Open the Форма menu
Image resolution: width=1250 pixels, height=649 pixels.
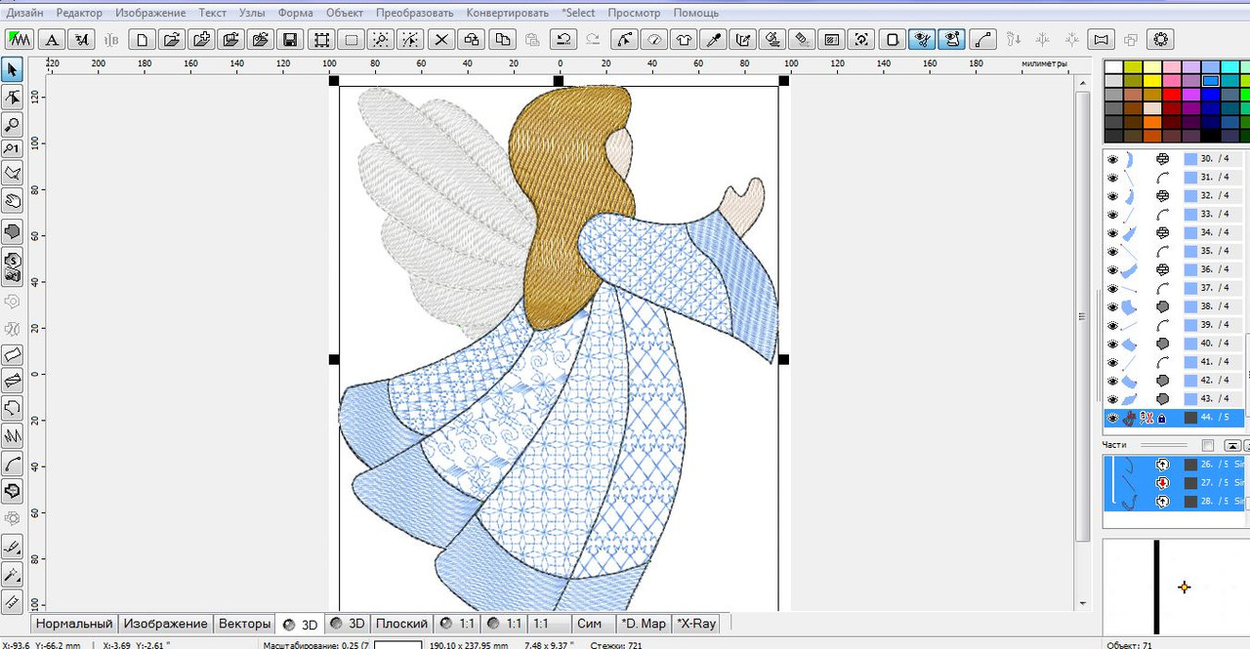[x=295, y=13]
